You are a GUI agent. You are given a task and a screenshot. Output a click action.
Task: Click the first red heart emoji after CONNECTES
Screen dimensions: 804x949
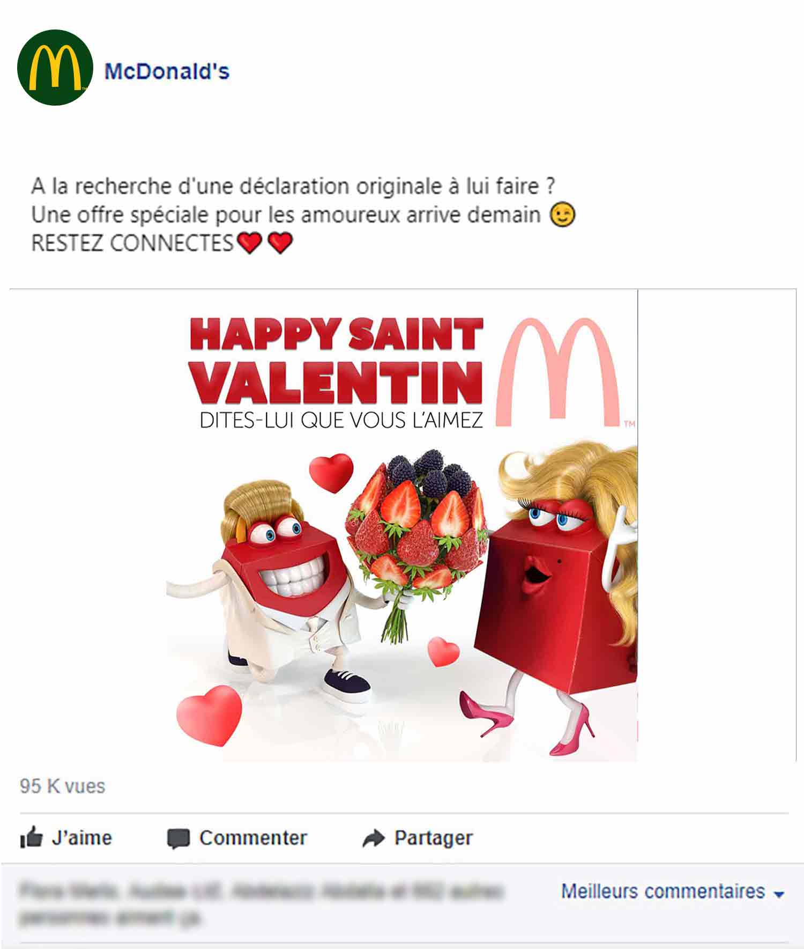(x=249, y=243)
